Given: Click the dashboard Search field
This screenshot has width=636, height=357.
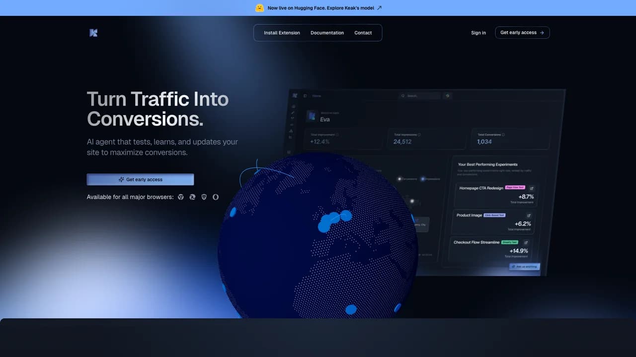Looking at the screenshot, I should 420,96.
